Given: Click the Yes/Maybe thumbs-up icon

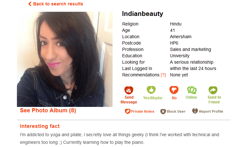Looking at the screenshot, I should [151, 90].
